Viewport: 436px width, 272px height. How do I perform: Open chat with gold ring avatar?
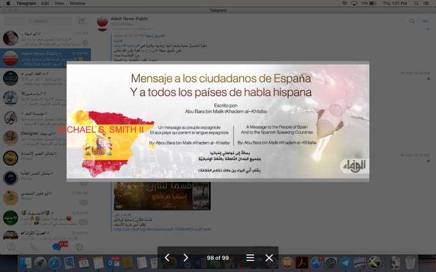pos(46,158)
